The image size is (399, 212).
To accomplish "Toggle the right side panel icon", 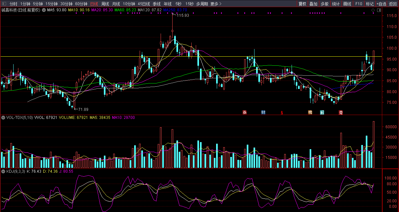I will pyautogui.click(x=379, y=10).
